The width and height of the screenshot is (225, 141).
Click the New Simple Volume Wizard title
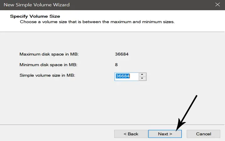37,5
